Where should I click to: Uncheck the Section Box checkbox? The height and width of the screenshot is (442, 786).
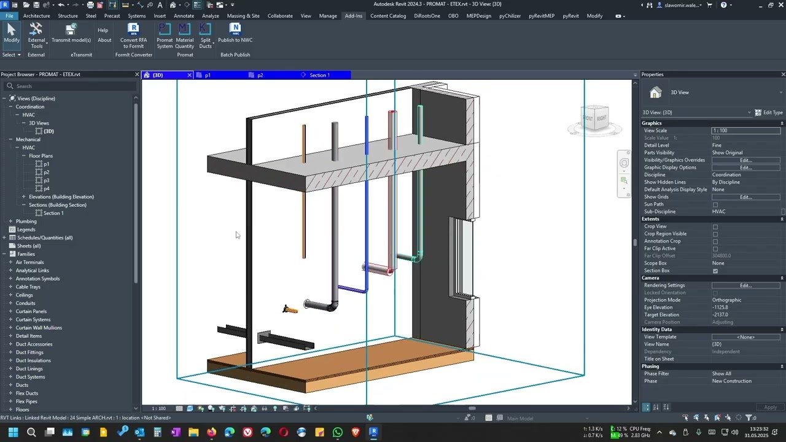coord(715,271)
